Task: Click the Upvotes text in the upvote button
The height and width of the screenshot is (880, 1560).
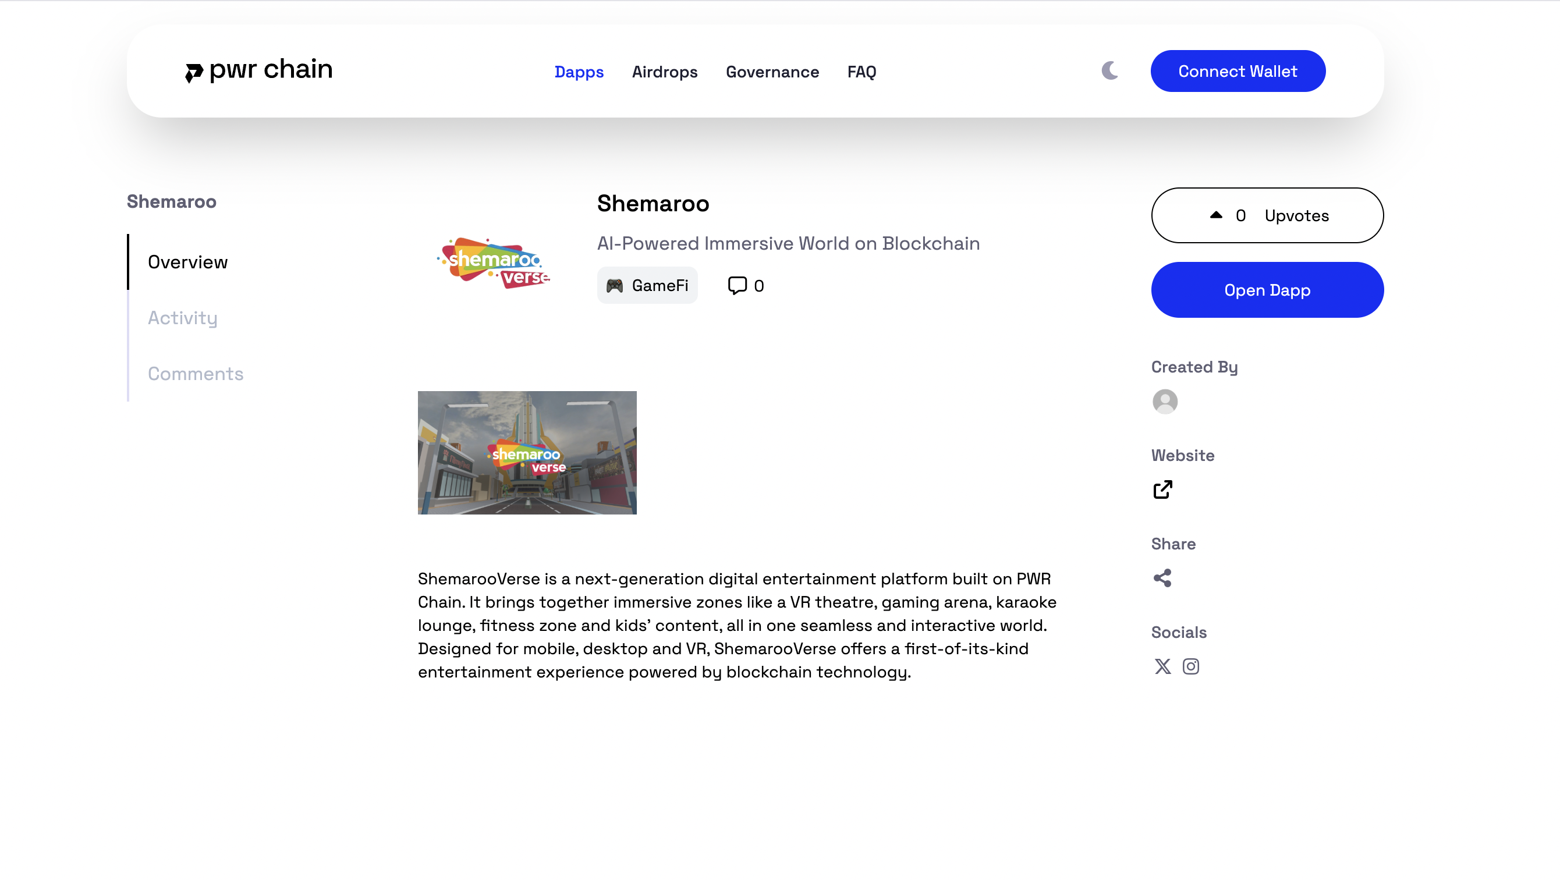Action: 1296,215
